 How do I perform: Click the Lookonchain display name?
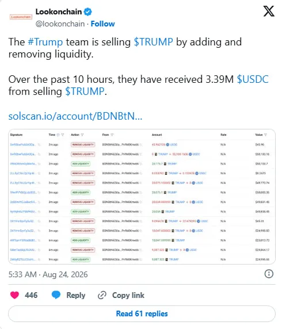(x=59, y=12)
